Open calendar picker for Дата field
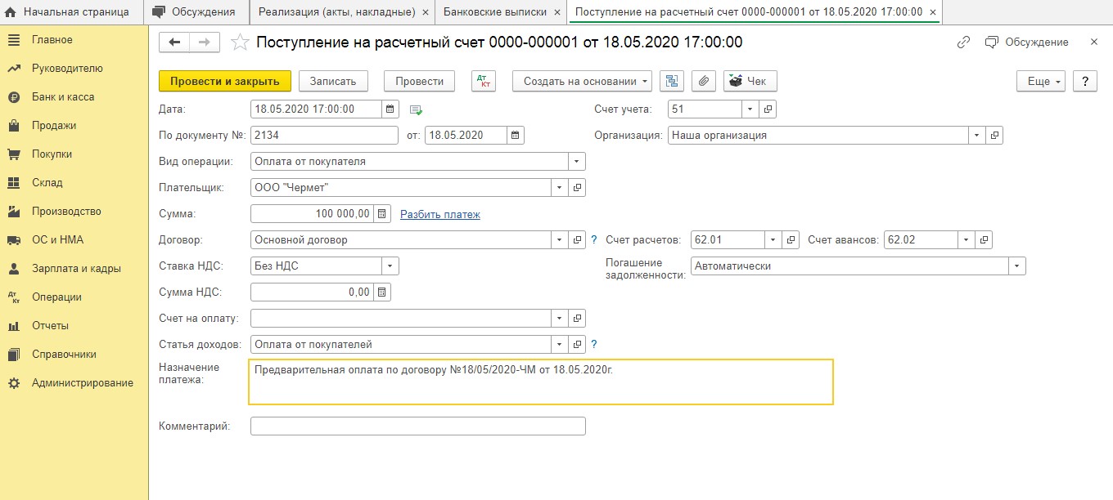The height and width of the screenshot is (500, 1113). [390, 109]
